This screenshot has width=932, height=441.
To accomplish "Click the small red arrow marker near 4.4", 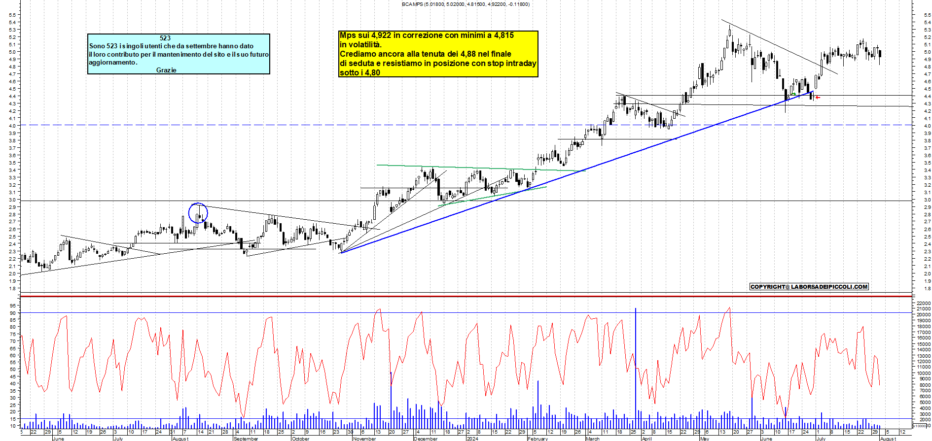I will click(818, 98).
